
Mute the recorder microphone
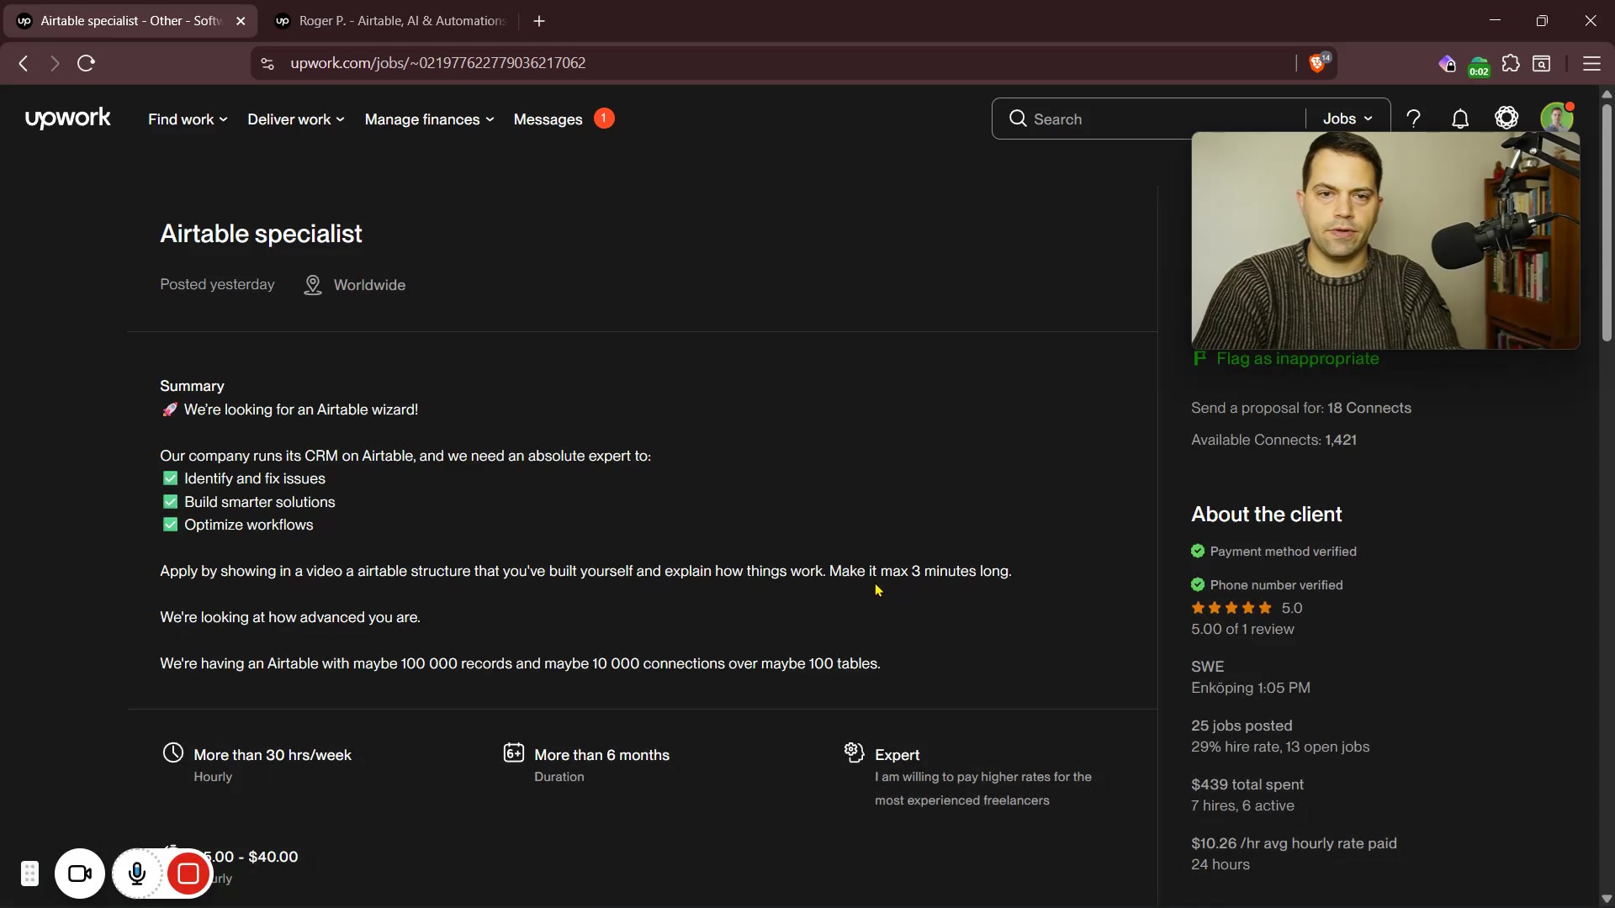[x=137, y=874]
